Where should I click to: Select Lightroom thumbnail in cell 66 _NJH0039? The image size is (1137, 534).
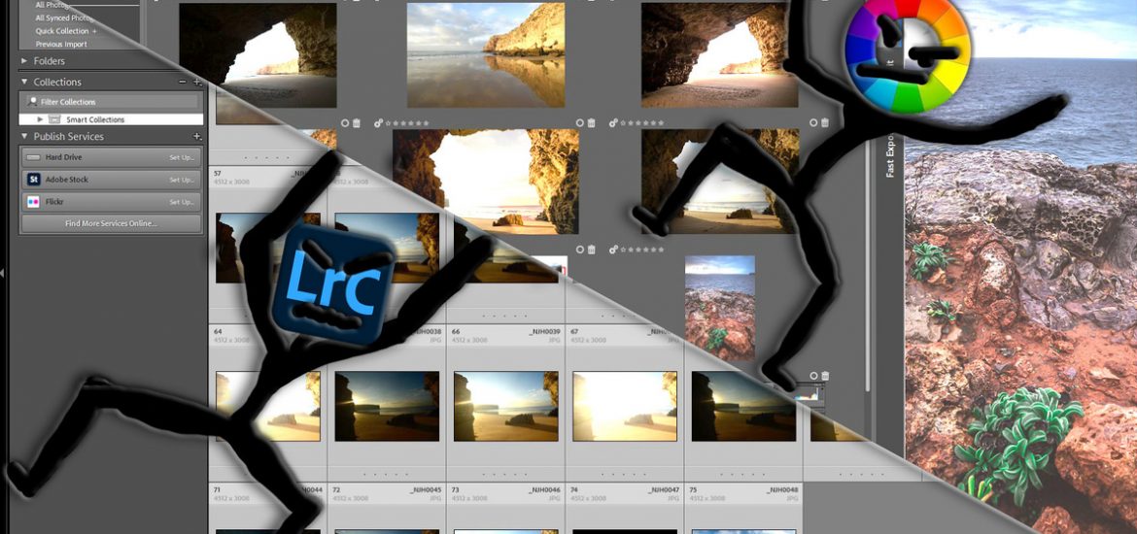pyautogui.click(x=506, y=406)
